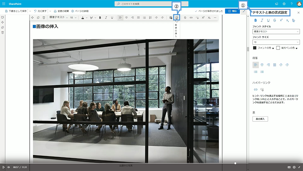This screenshot has height=171, width=303.
Task: Decrease indent icon in 段落 panel section
Action: (x=287, y=65)
